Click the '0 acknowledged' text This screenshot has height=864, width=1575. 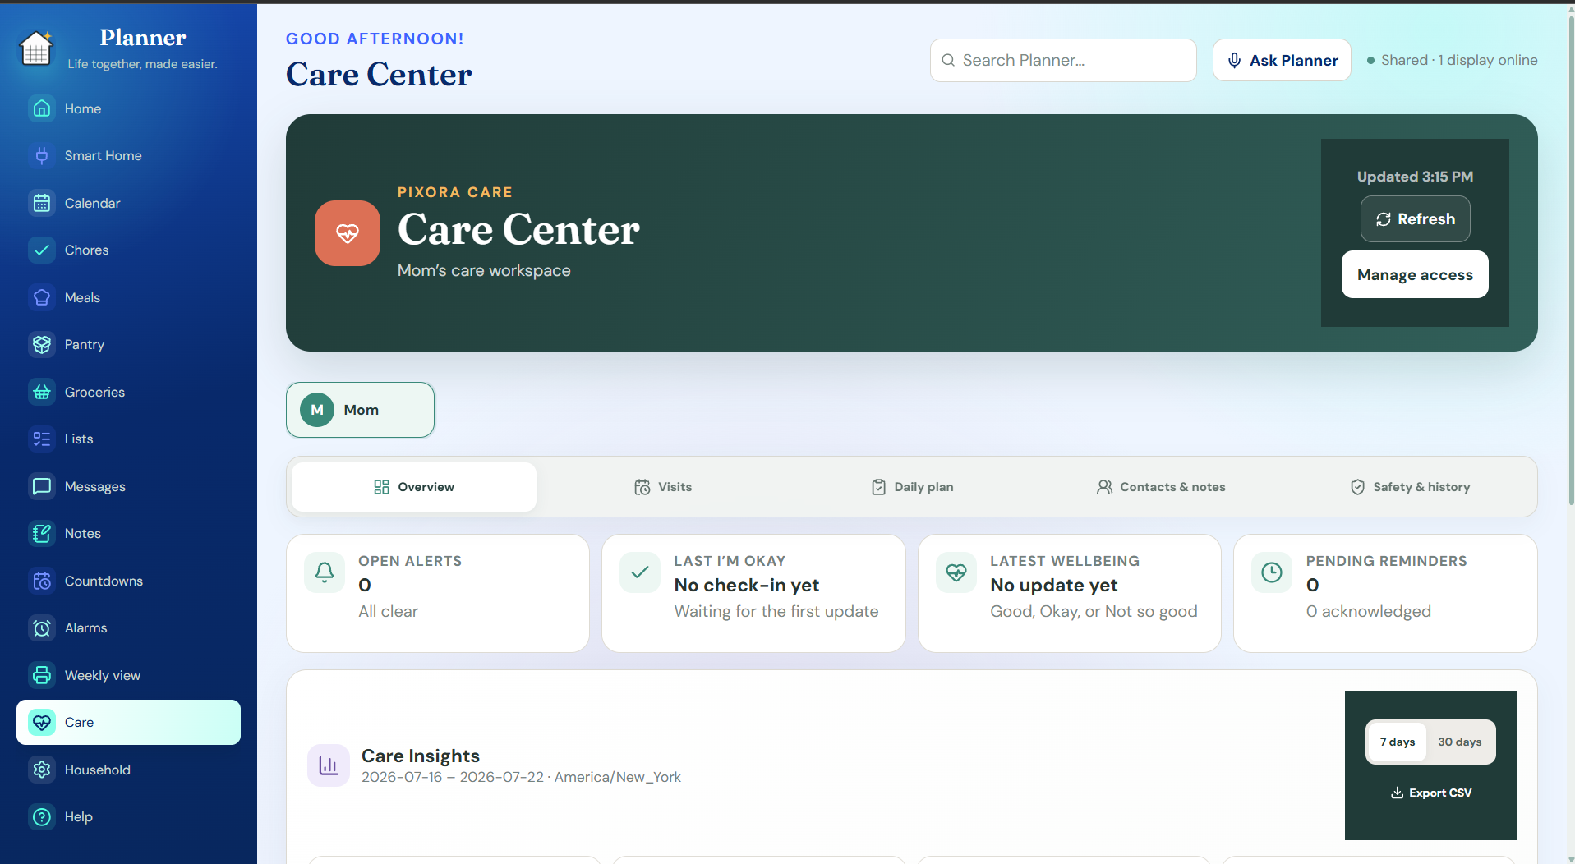(1369, 611)
